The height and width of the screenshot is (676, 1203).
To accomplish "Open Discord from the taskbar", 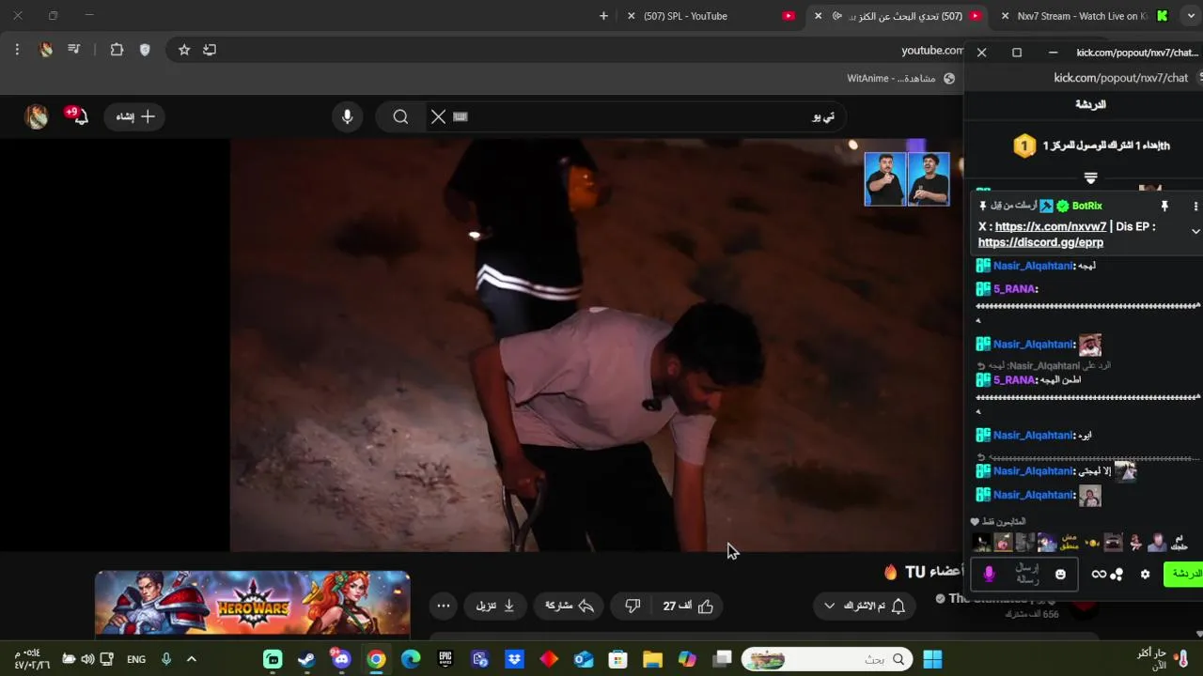I will click(x=341, y=659).
